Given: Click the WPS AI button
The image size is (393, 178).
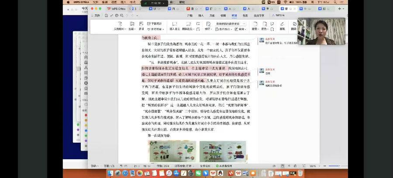Looking at the screenshot, I should point(278,15).
